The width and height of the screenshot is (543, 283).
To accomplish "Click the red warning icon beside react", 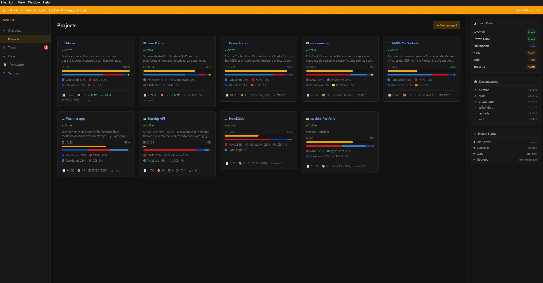I will [475, 96].
